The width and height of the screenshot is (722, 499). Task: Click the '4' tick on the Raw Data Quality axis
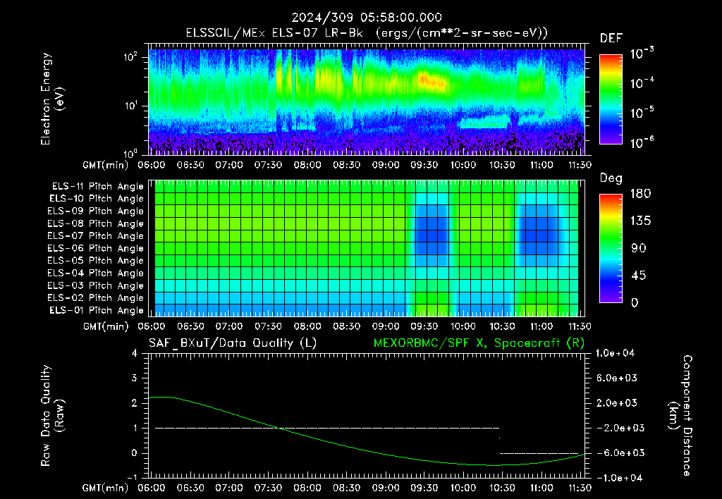pyautogui.click(x=135, y=353)
